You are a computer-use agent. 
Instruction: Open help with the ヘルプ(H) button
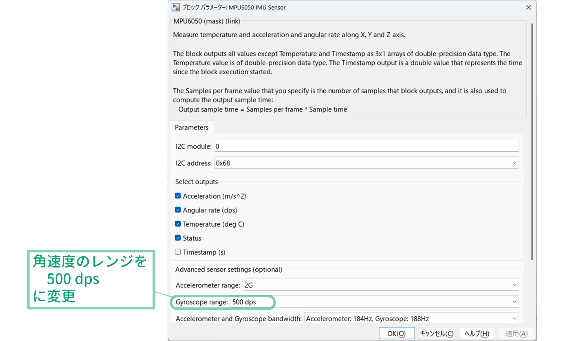coord(477,333)
